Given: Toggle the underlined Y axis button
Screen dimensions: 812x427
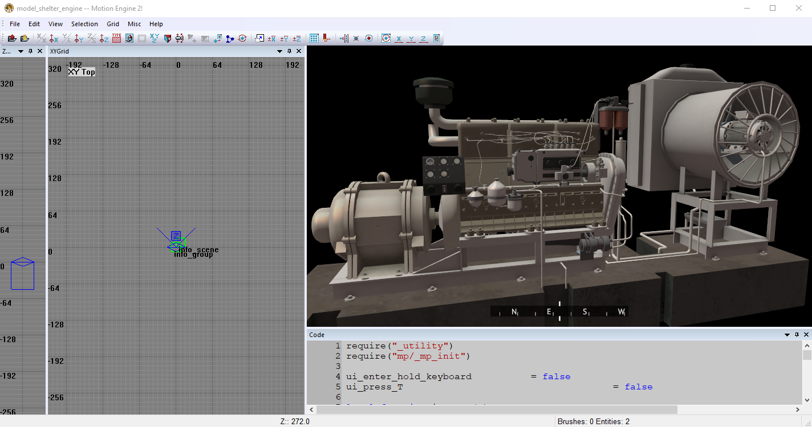Looking at the screenshot, I should tap(411, 39).
